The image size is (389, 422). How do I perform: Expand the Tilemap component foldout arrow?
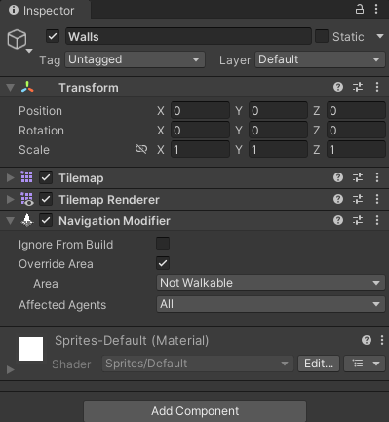click(11, 177)
